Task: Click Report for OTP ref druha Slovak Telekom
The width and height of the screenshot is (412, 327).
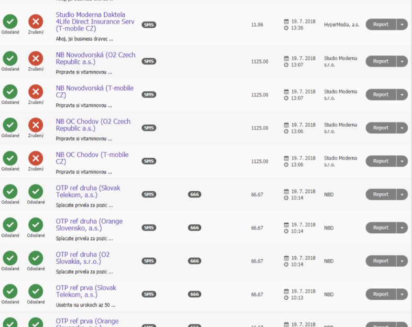Action: (381, 194)
